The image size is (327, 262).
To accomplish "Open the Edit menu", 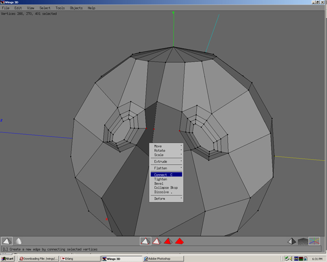I will tap(18, 8).
